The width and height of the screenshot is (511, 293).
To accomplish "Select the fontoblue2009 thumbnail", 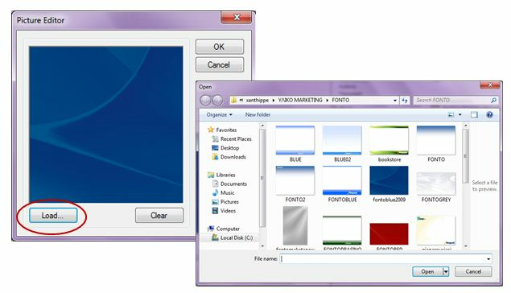I will pos(389,184).
